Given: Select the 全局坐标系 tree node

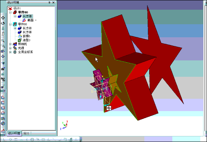Looking at the screenshot, I should 25,52.
